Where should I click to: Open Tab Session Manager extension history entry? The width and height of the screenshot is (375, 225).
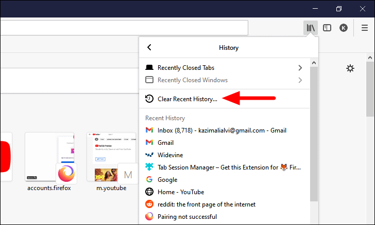[224, 167]
